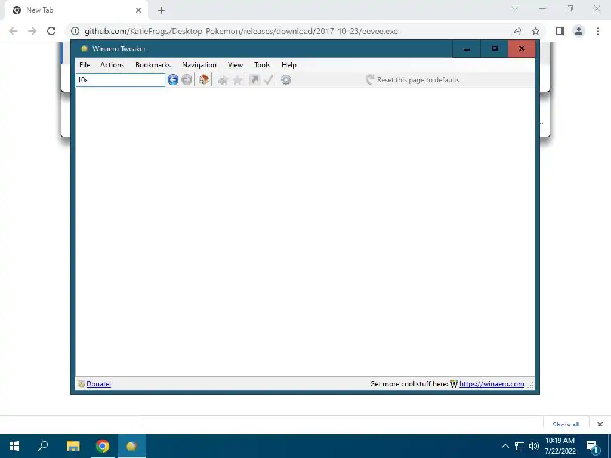This screenshot has height=458, width=611.
Task: Click the site information icon in address bar
Action: (x=75, y=31)
